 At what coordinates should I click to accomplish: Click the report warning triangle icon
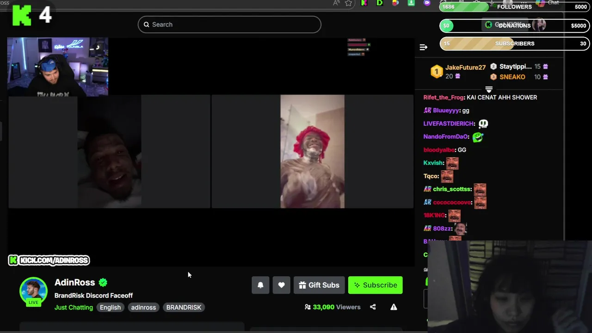(394, 307)
